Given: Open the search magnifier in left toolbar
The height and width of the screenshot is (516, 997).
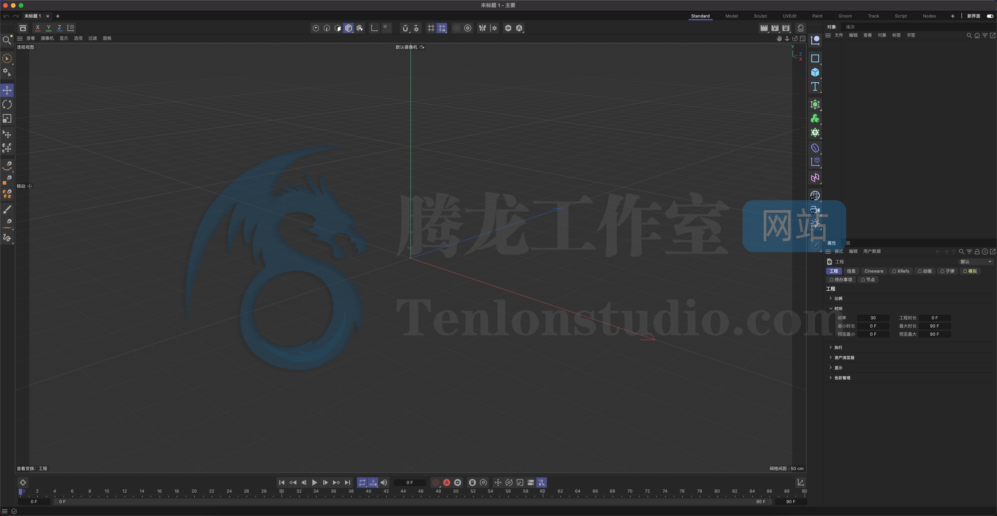Looking at the screenshot, I should coord(7,40).
